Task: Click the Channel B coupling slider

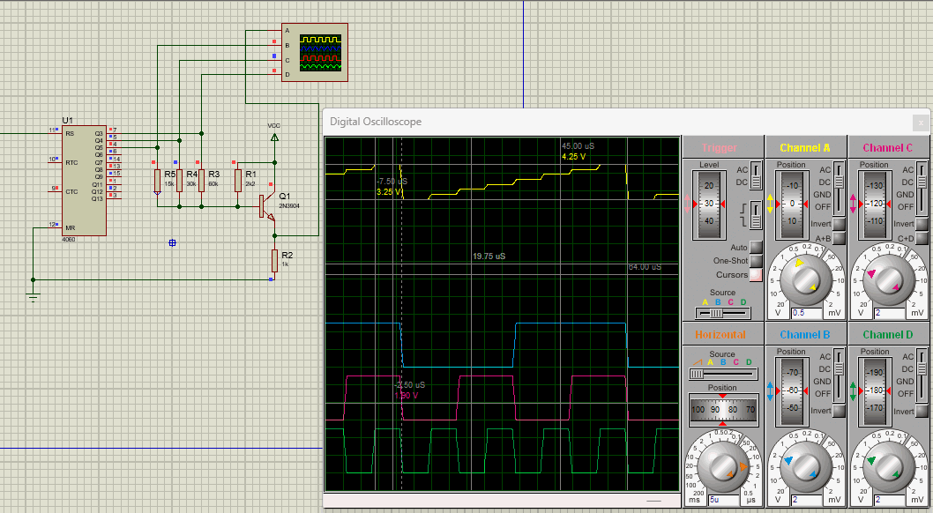Action: 839,375
